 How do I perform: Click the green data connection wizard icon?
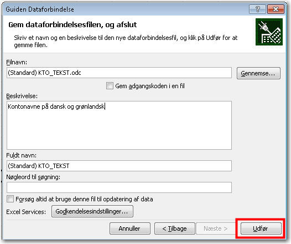click(269, 32)
